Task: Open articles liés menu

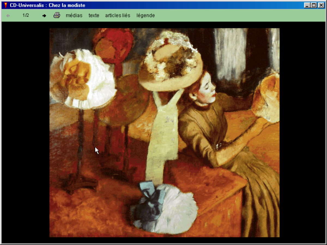Action: [x=118, y=16]
